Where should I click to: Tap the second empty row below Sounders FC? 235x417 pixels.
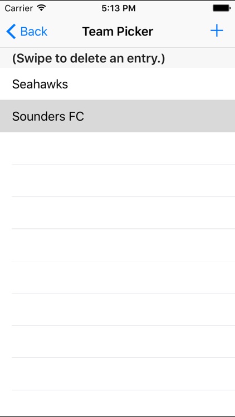click(x=117, y=181)
